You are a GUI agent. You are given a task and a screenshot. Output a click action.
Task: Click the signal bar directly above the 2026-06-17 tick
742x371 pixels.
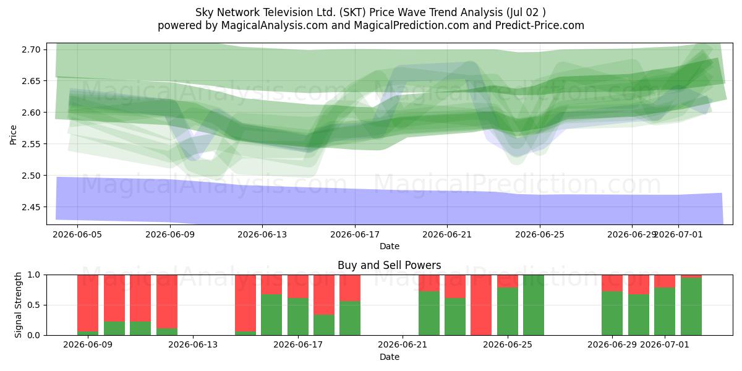tap(298, 305)
